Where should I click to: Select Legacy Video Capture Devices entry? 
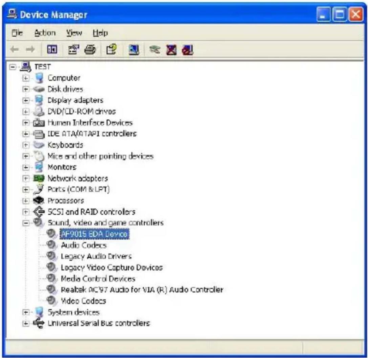[x=112, y=267]
